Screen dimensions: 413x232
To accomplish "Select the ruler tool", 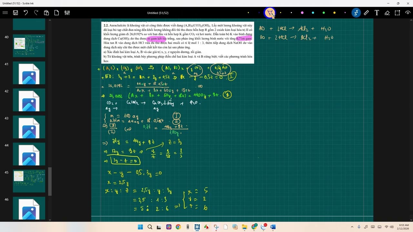I will 366,13.
